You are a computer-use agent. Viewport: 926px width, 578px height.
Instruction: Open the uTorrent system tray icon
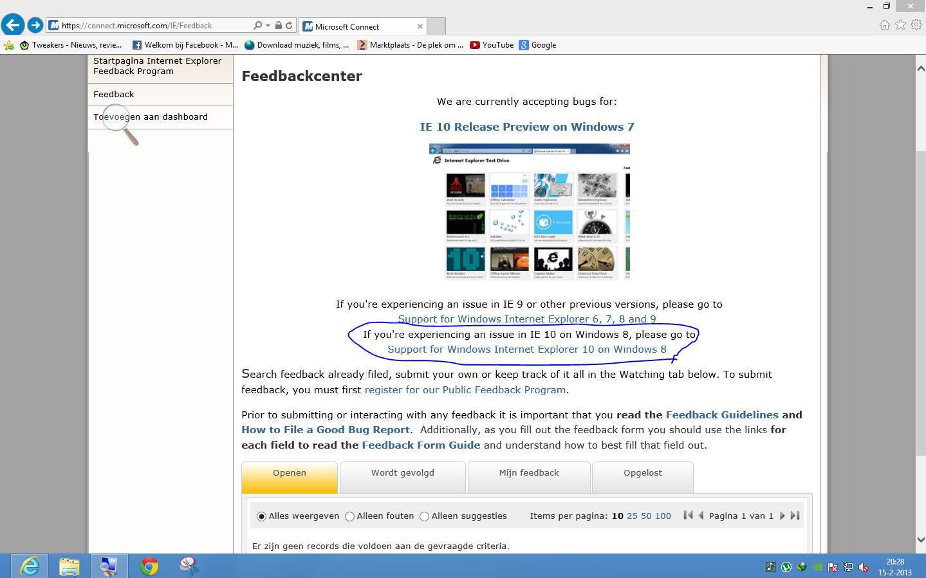point(786,567)
